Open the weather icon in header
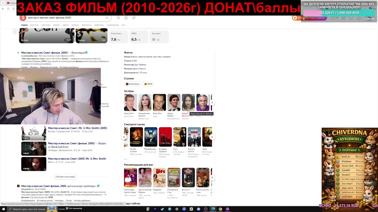Viewport: 378px width, 212px height. pyautogui.click(x=333, y=18)
